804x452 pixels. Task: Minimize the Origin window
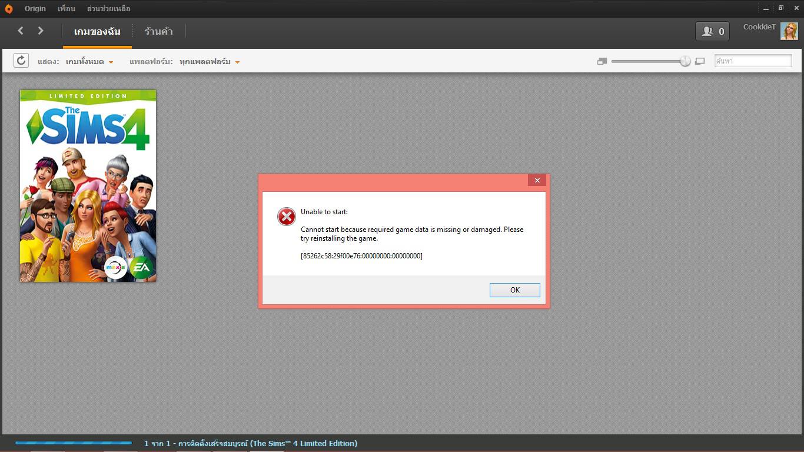coord(766,8)
